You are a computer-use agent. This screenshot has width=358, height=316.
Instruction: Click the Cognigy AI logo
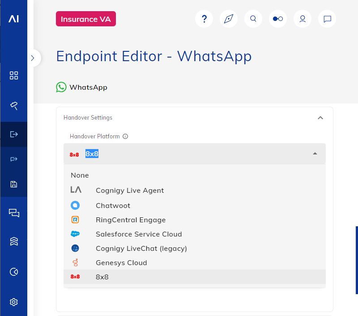click(13, 19)
